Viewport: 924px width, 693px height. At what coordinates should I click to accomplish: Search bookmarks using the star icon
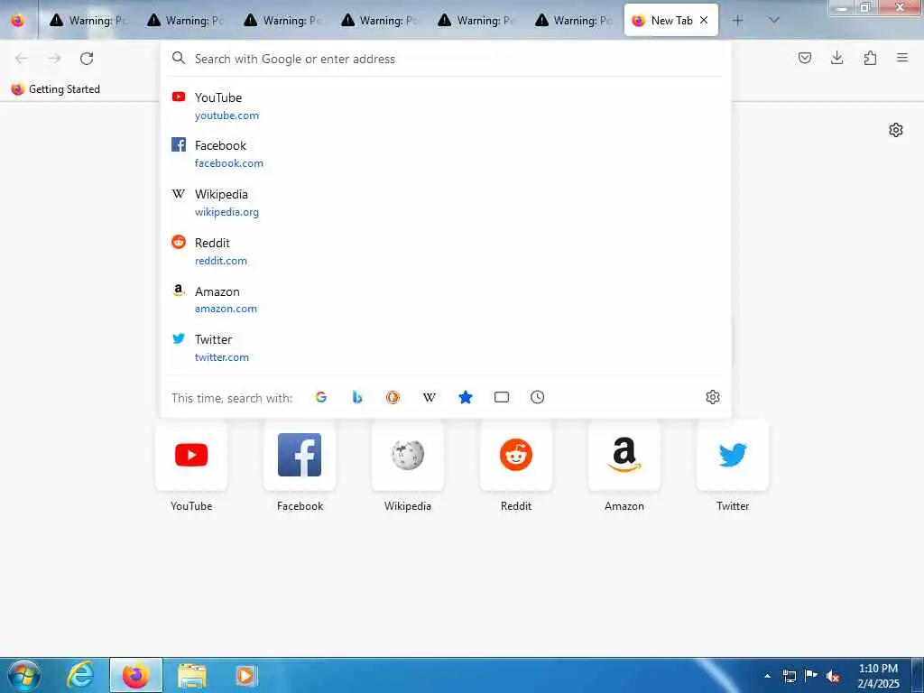(466, 397)
